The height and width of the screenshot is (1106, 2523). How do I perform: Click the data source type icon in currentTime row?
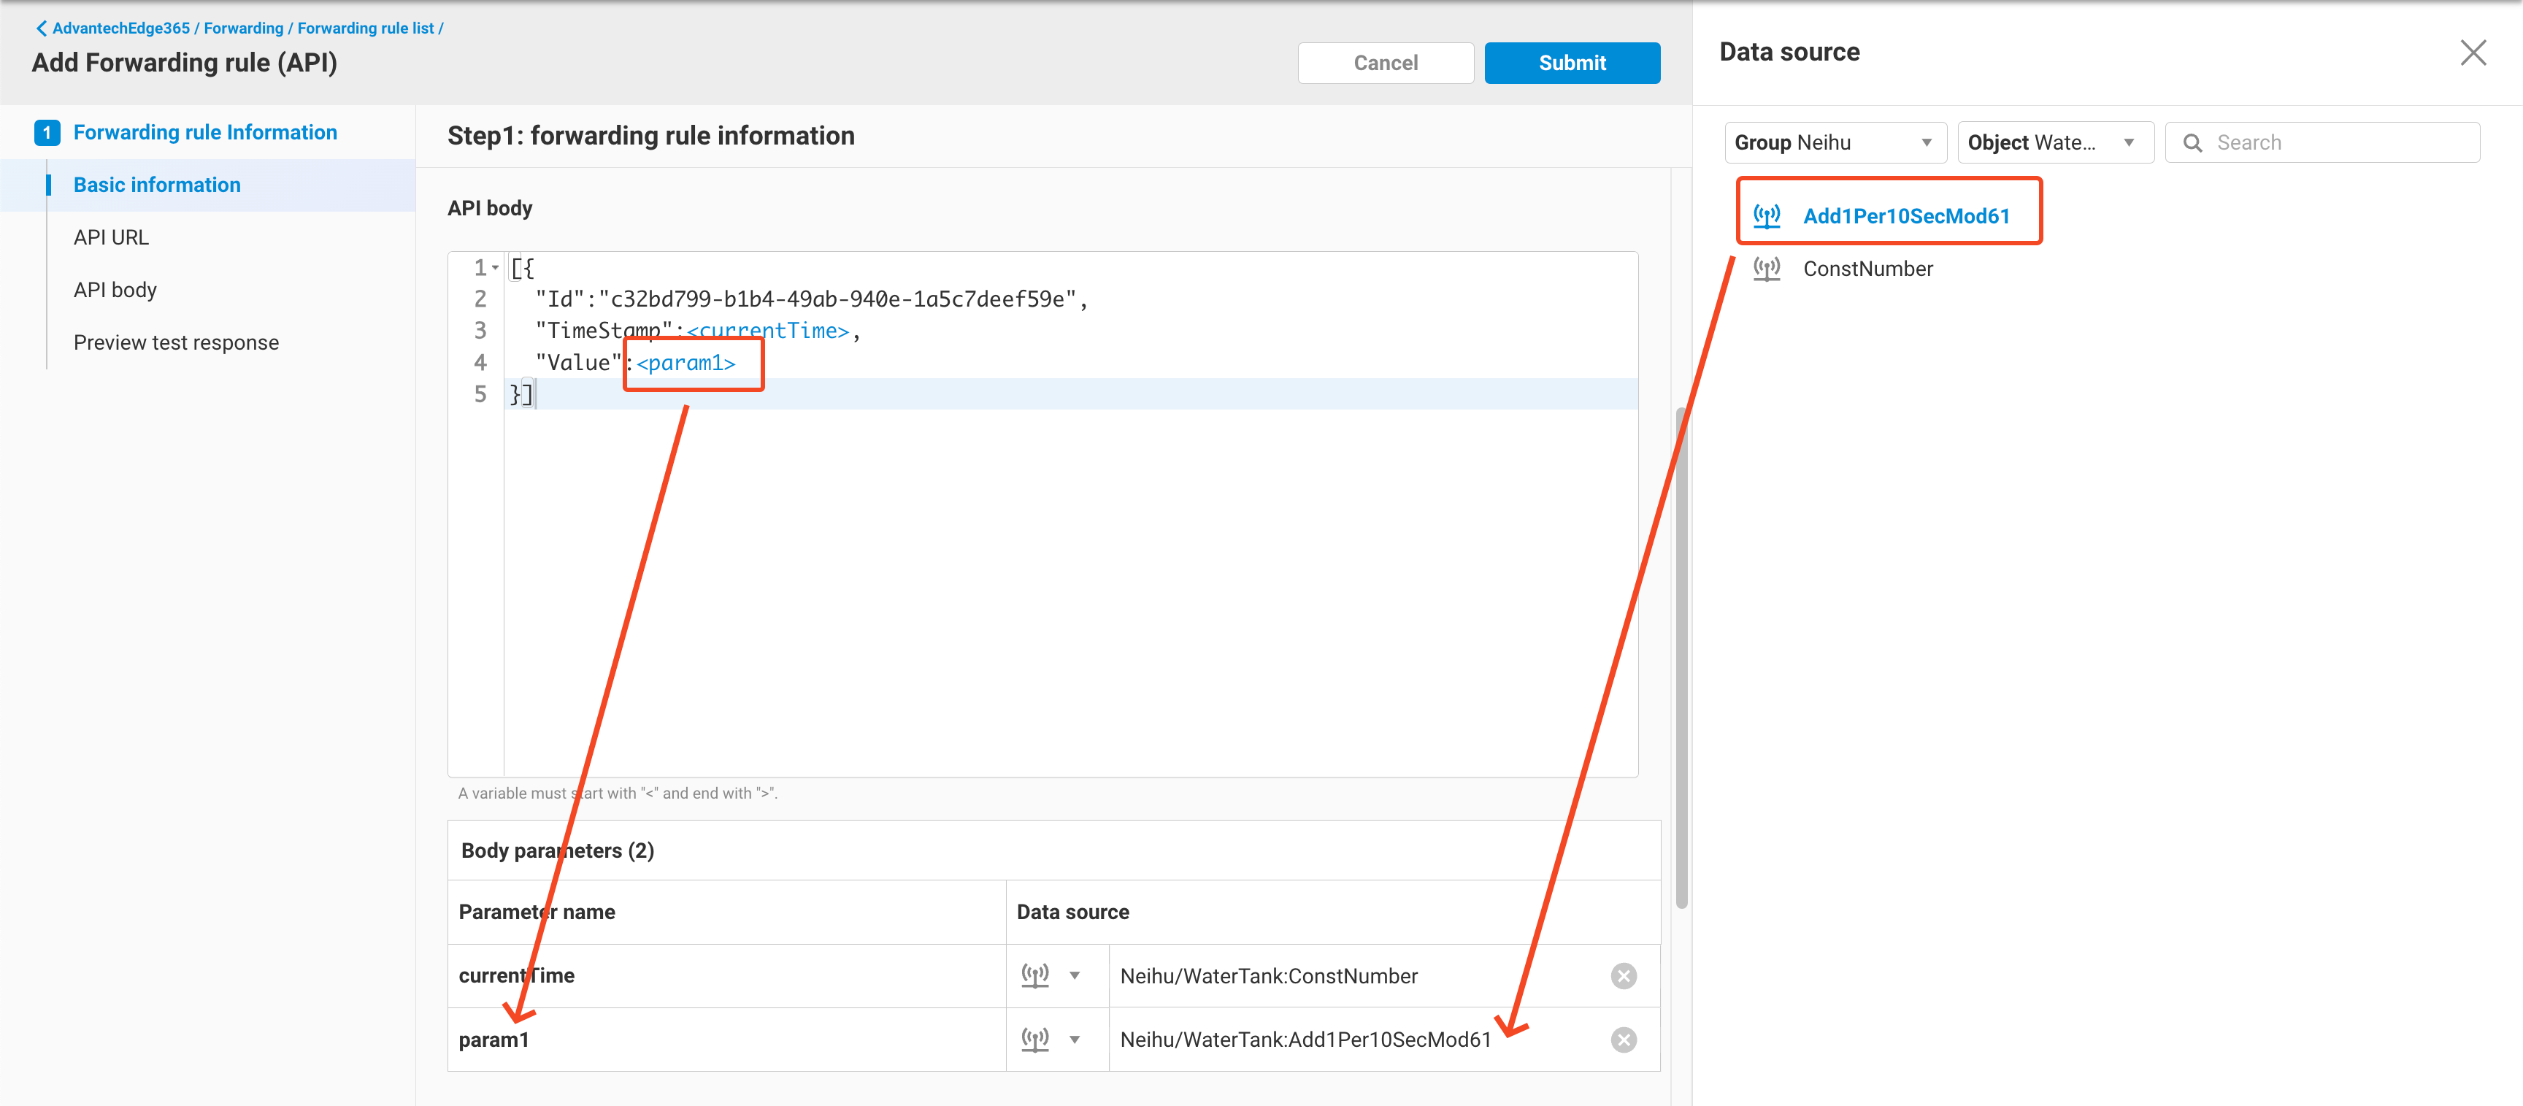(x=1036, y=975)
